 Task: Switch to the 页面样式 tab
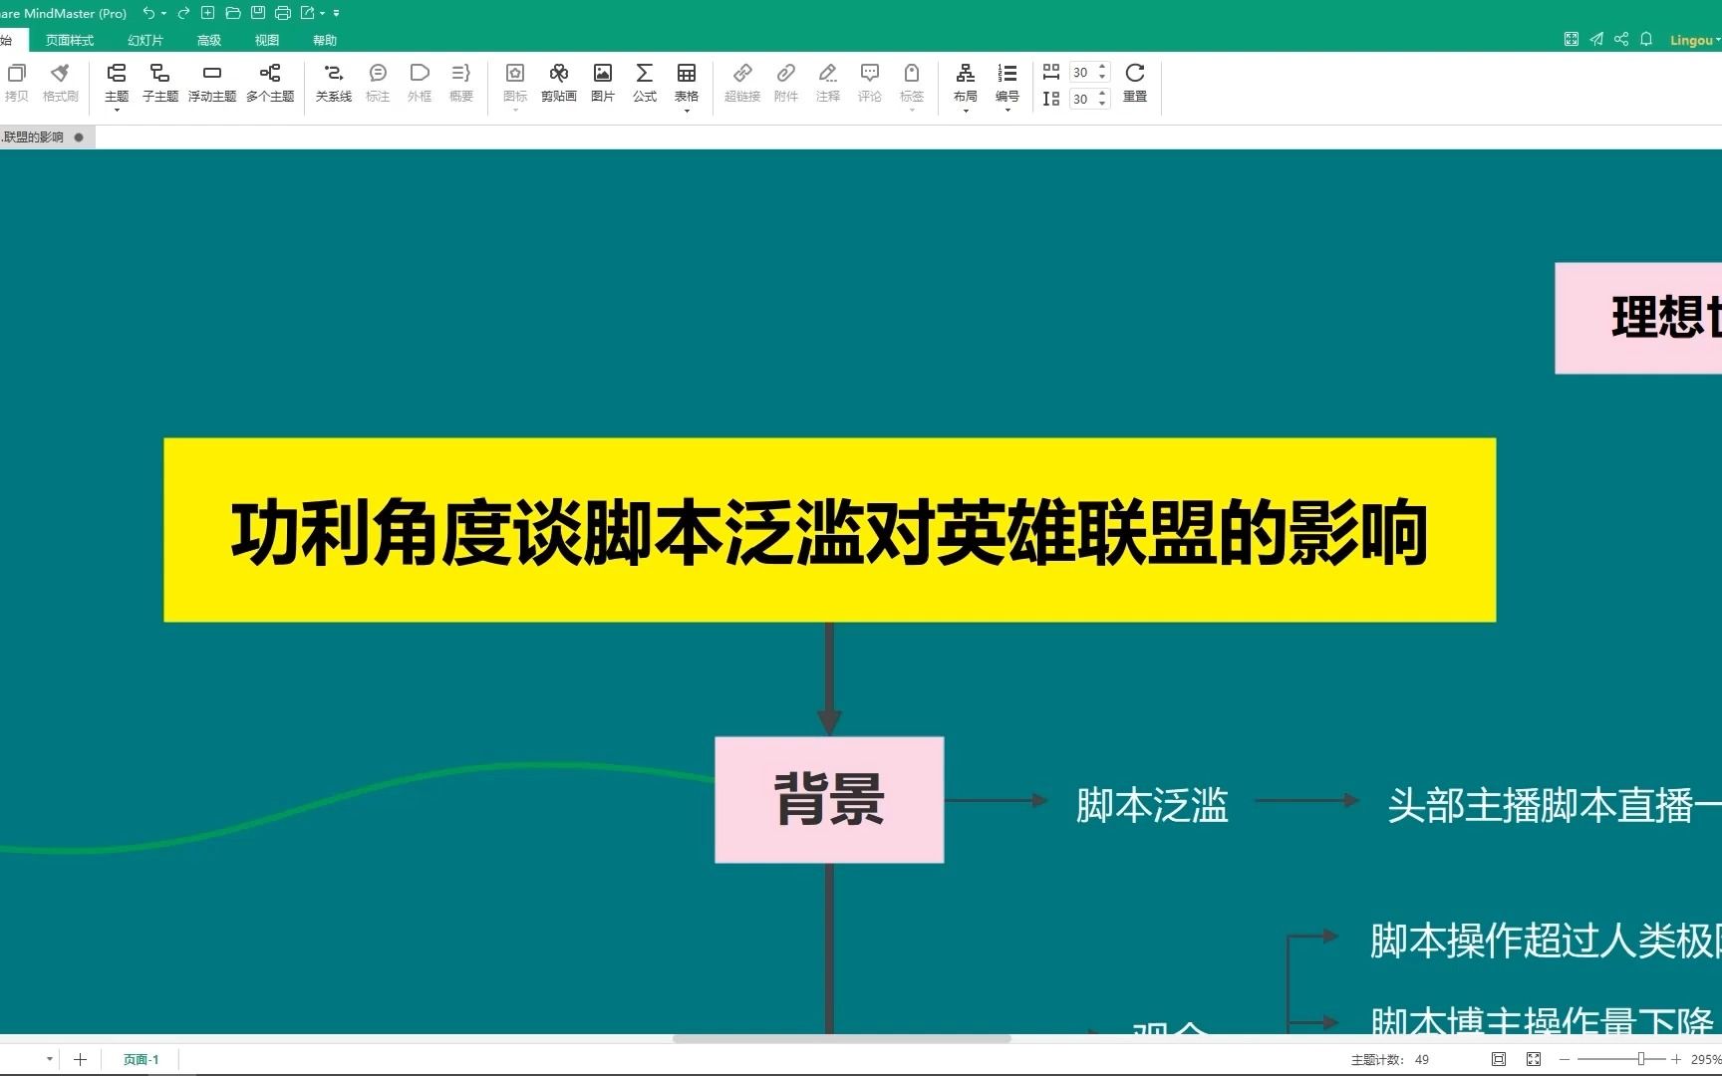[x=70, y=40]
